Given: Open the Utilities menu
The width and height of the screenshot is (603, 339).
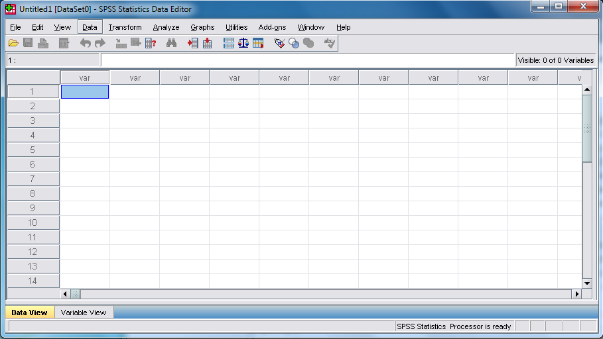Looking at the screenshot, I should coord(237,27).
